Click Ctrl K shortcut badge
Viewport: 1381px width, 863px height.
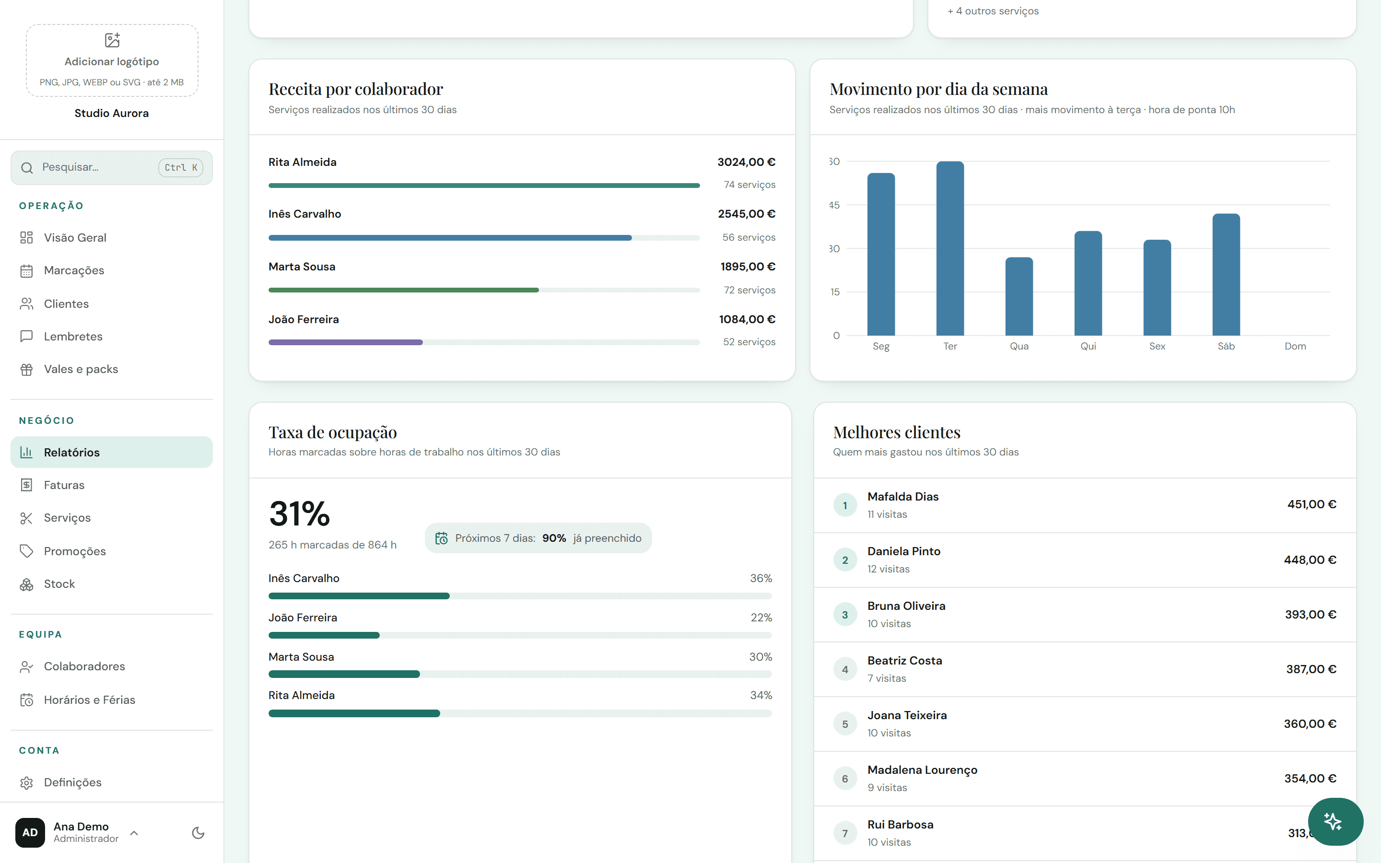coord(180,168)
